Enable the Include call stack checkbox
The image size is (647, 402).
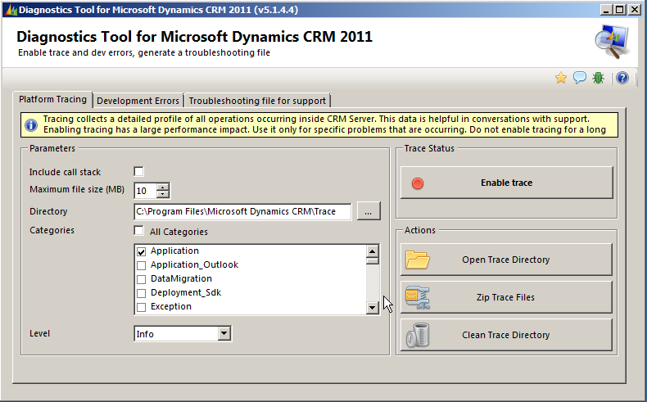(139, 172)
